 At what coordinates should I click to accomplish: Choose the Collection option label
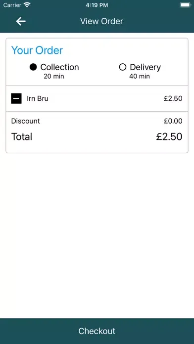click(x=59, y=67)
